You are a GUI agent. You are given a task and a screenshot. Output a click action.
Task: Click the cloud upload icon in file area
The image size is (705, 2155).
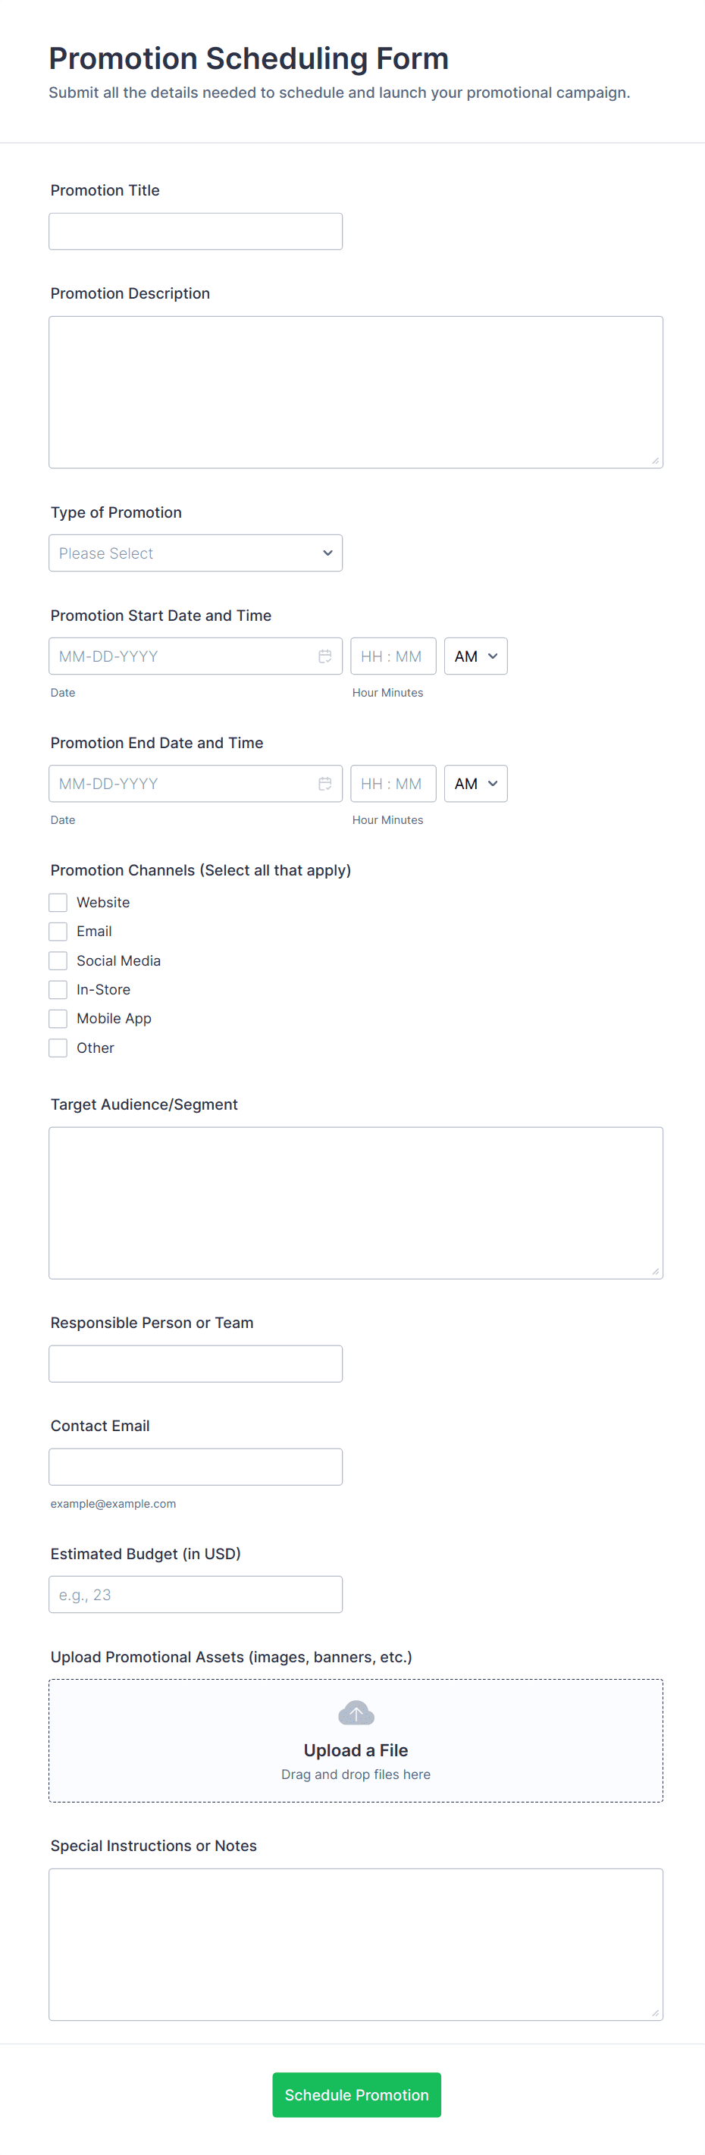point(356,1712)
